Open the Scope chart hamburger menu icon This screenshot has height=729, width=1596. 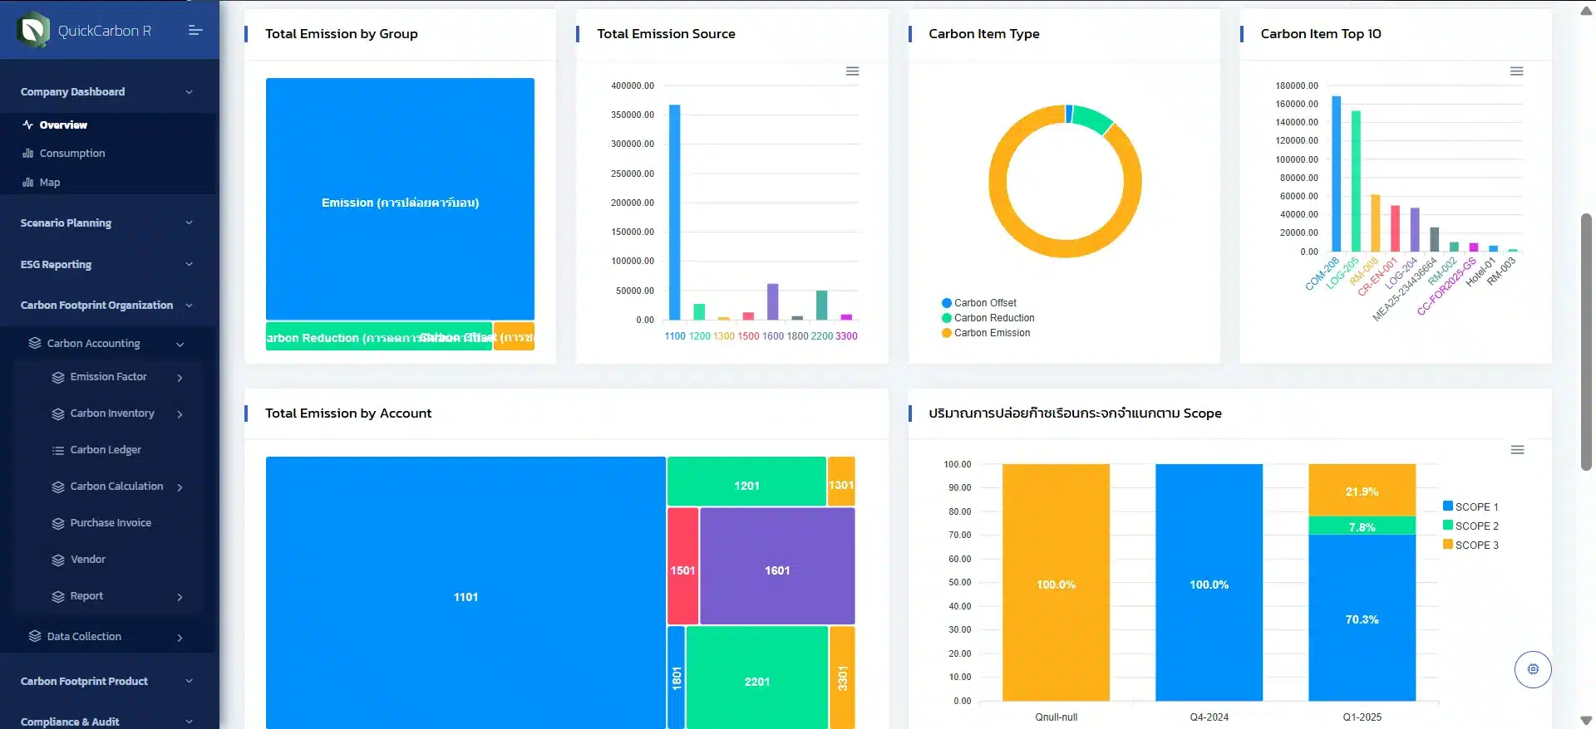point(1517,450)
